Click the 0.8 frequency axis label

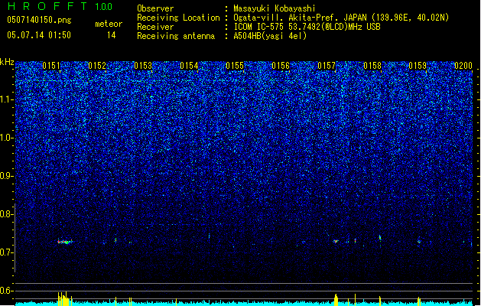click(x=6, y=214)
